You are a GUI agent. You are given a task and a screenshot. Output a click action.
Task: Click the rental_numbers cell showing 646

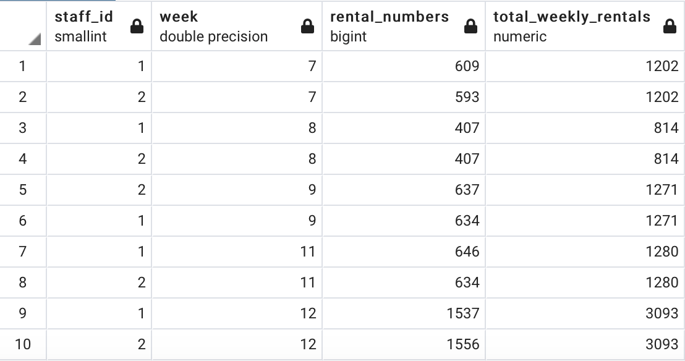[x=404, y=252]
